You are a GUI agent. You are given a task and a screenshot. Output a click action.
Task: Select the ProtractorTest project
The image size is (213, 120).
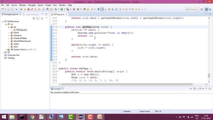(x=13, y=55)
